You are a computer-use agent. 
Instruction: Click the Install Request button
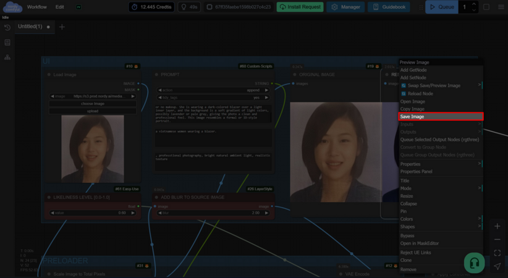coord(300,7)
